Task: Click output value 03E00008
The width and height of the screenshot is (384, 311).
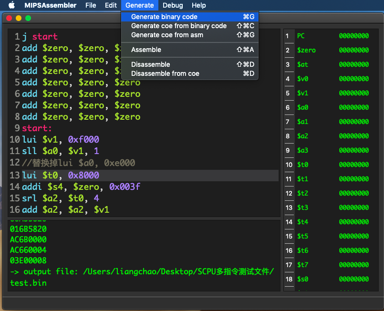Action: point(28,260)
